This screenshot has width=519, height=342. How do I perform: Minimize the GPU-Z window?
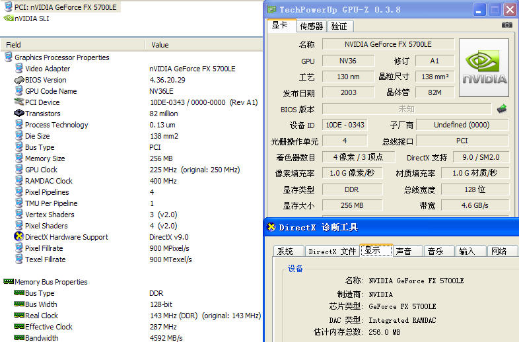[x=479, y=9]
